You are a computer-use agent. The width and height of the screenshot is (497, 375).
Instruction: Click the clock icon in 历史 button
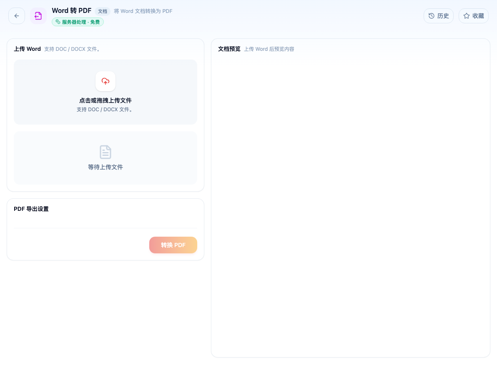point(432,16)
